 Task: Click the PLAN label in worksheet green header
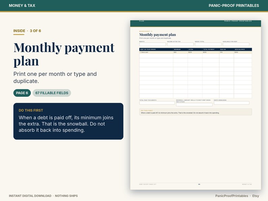(x=142, y=21)
